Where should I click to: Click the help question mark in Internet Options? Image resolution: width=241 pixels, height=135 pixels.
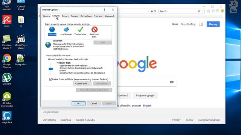[105, 10]
